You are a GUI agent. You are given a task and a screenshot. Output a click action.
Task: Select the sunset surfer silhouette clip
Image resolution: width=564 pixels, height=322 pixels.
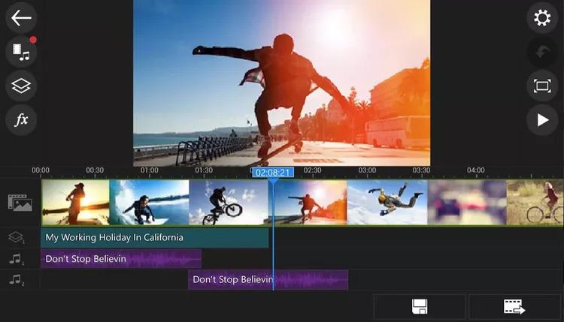(75, 203)
